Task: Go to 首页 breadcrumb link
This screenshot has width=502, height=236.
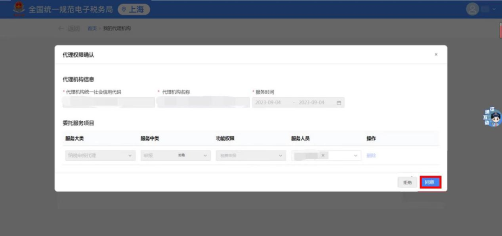Action: coord(92,28)
